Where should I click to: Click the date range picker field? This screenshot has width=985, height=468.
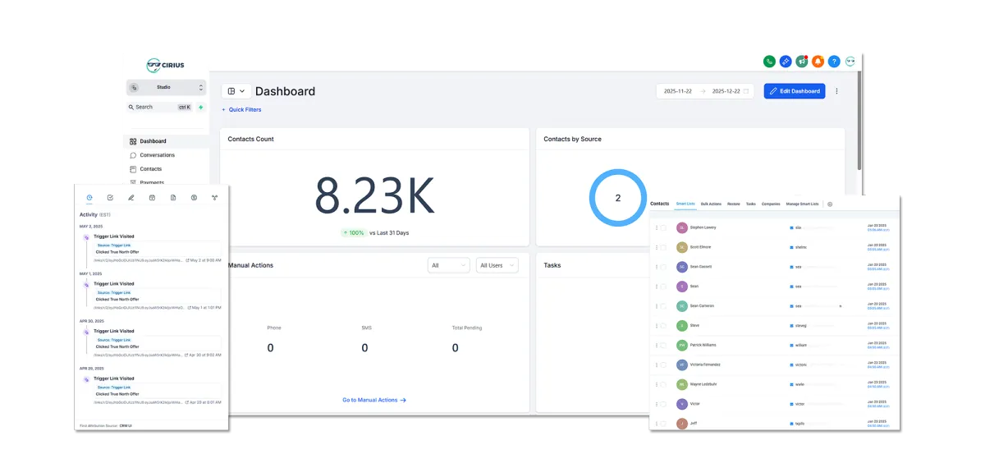point(706,91)
